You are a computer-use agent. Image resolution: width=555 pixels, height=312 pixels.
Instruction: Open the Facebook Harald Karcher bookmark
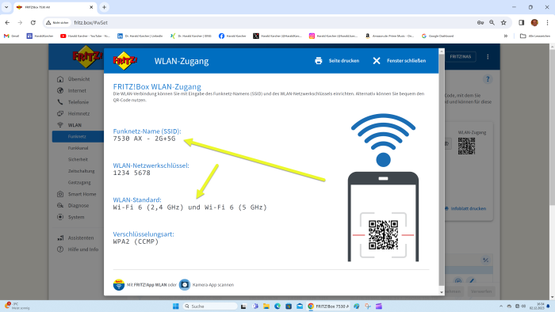[232, 36]
